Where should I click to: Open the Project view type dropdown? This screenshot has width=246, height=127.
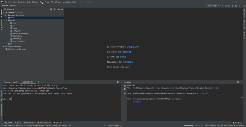click(x=9, y=9)
